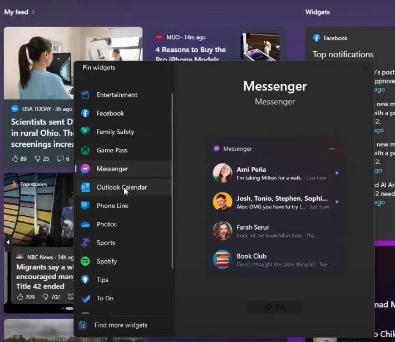Viewport: 395px width, 342px height.
Task: Select the Facebook icon in widget list
Action: point(85,113)
